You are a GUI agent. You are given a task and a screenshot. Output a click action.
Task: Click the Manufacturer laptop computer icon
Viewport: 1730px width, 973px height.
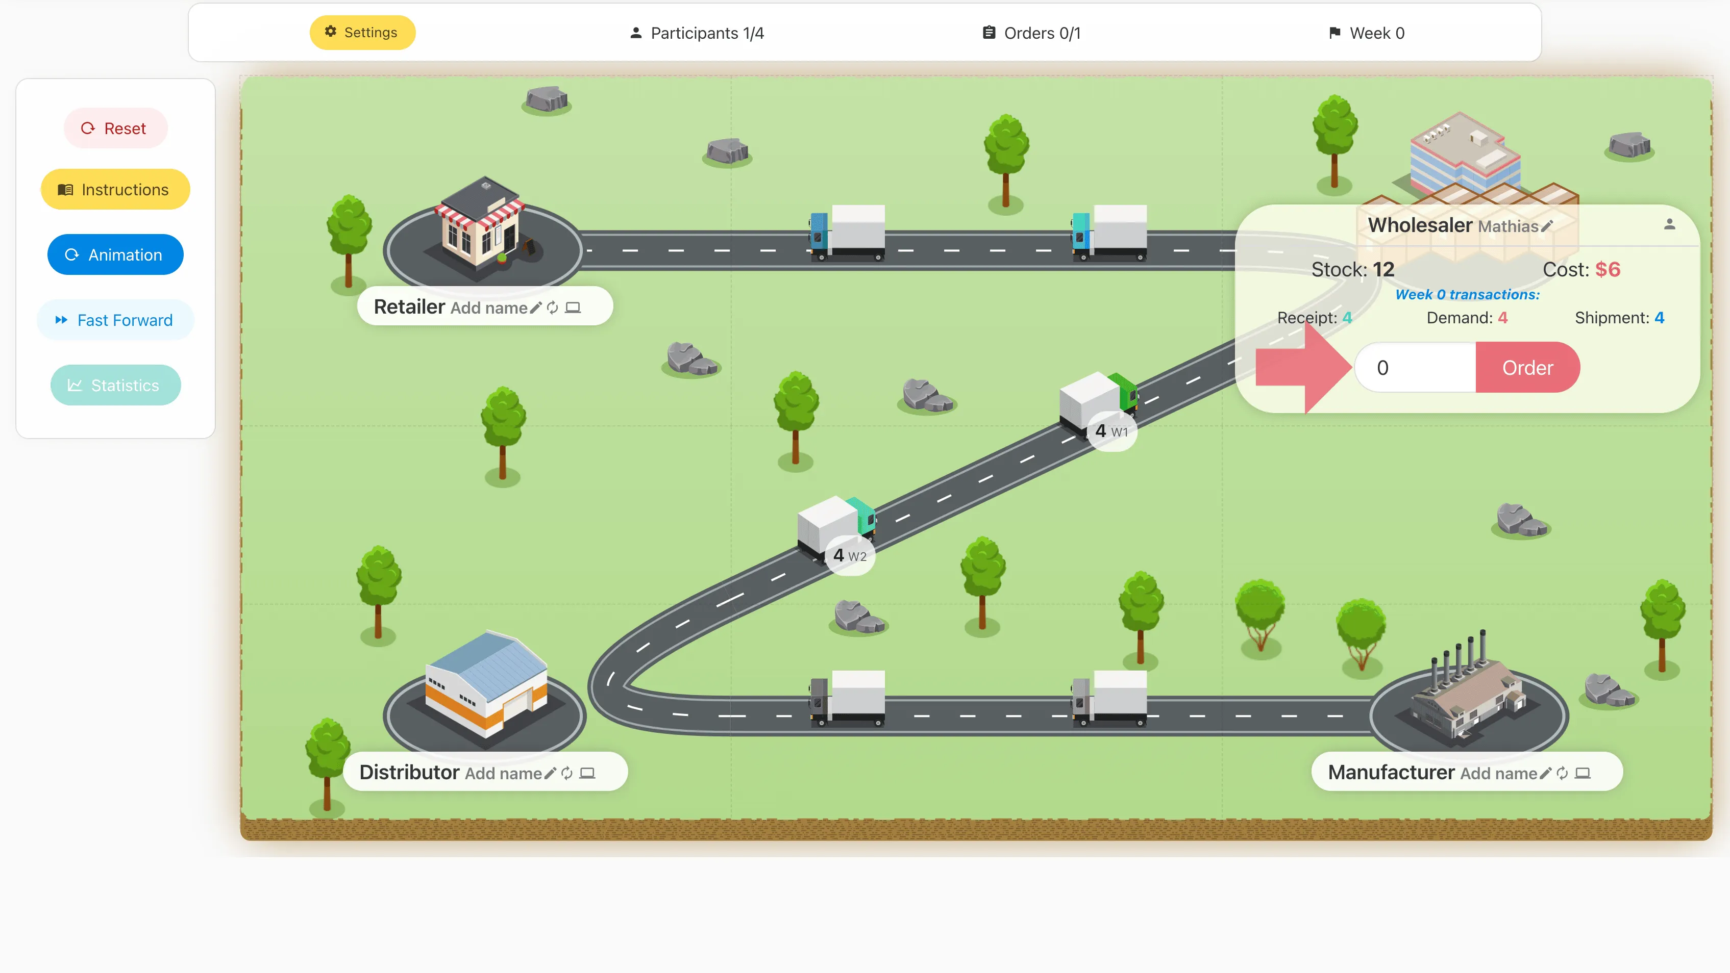[1583, 774]
